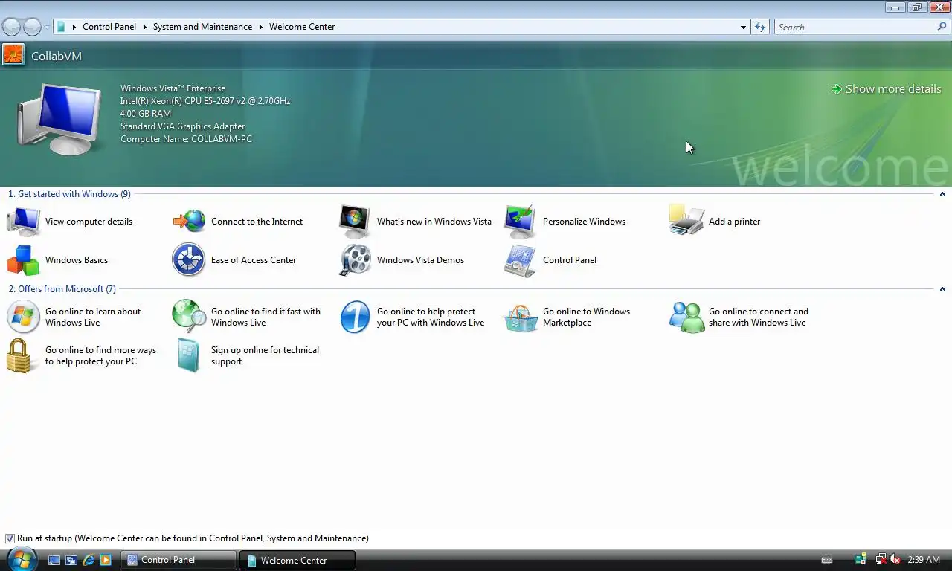Open the Personalize Windows icon

click(520, 222)
